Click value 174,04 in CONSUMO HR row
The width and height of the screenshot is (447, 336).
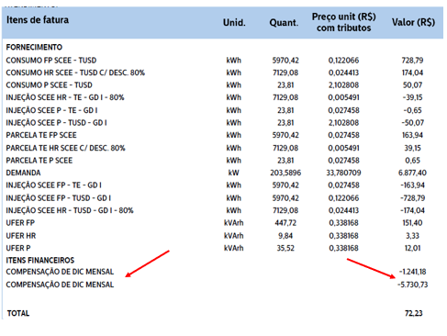(x=412, y=73)
